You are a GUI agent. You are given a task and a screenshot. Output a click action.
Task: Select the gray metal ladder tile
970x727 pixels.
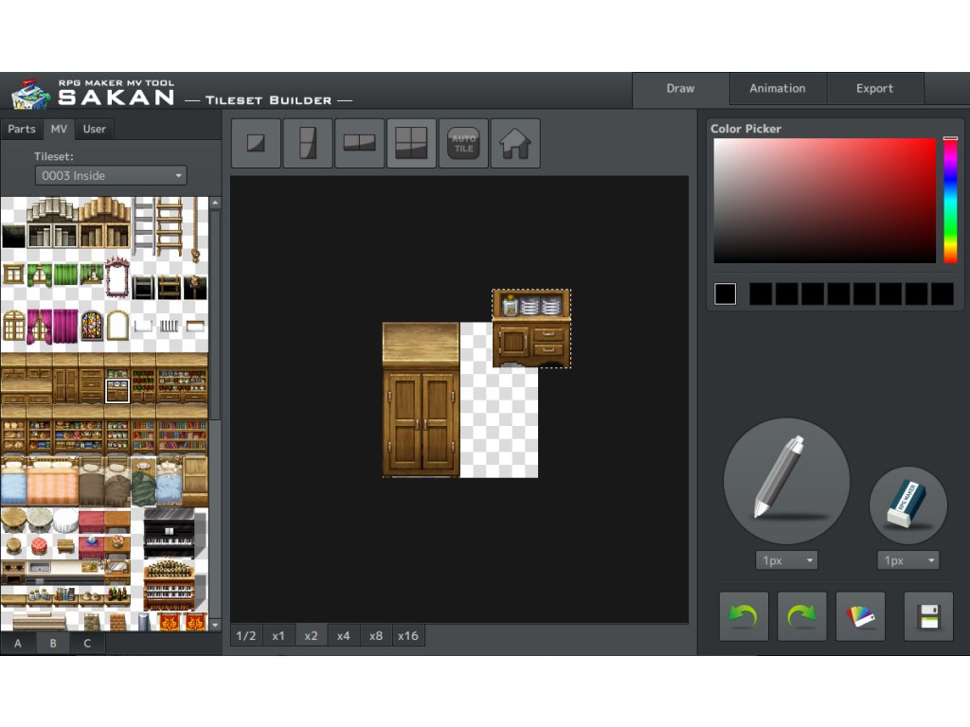(143, 225)
